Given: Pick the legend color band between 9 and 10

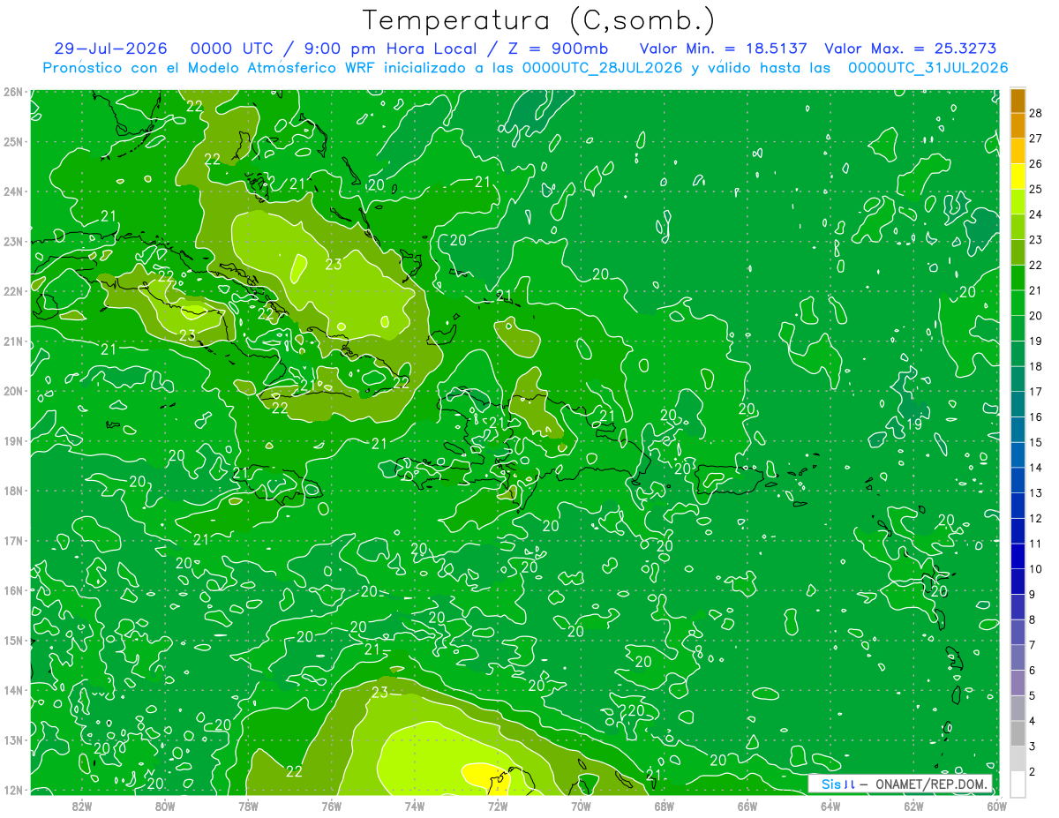Looking at the screenshot, I should click(x=1018, y=582).
